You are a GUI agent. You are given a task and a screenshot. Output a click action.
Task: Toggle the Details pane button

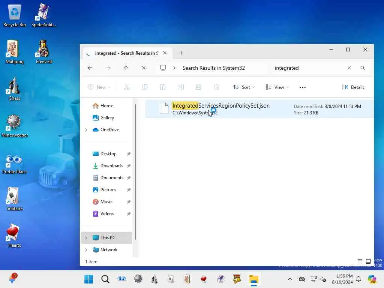353,87
